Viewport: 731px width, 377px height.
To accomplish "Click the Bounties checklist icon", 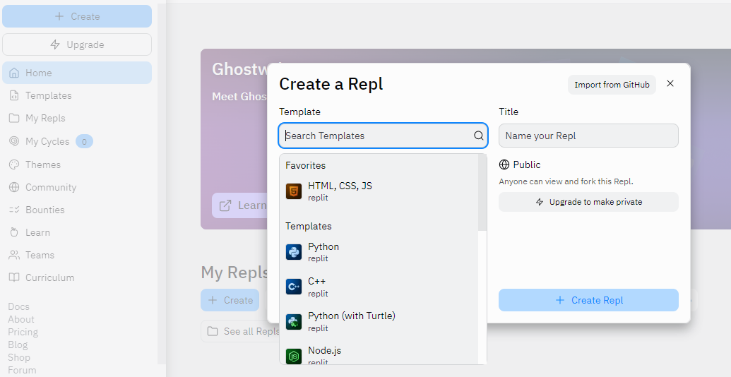I will click(14, 210).
